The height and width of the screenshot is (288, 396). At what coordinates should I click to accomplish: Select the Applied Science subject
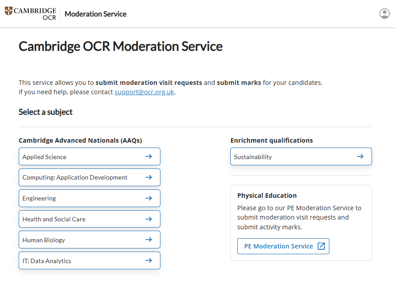pos(44,157)
